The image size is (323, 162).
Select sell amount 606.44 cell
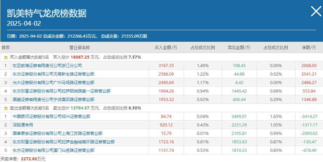click(x=239, y=100)
